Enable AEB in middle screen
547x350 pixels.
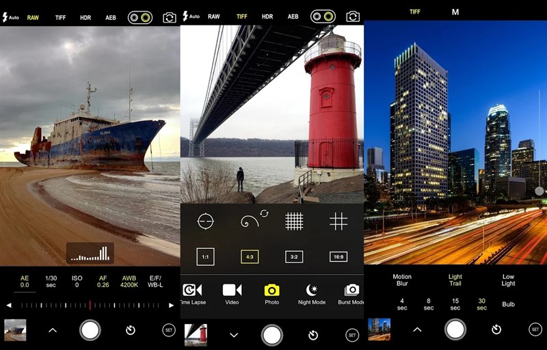point(293,16)
